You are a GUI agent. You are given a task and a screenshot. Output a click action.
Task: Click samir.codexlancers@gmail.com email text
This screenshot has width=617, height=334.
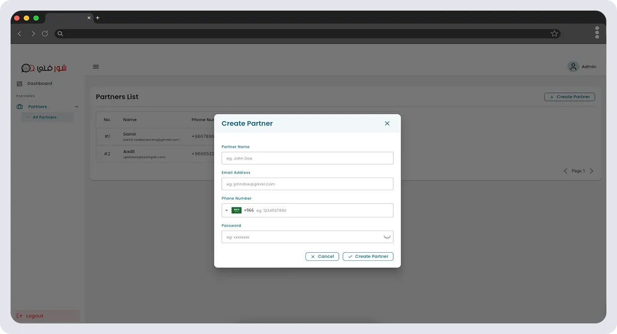click(151, 140)
